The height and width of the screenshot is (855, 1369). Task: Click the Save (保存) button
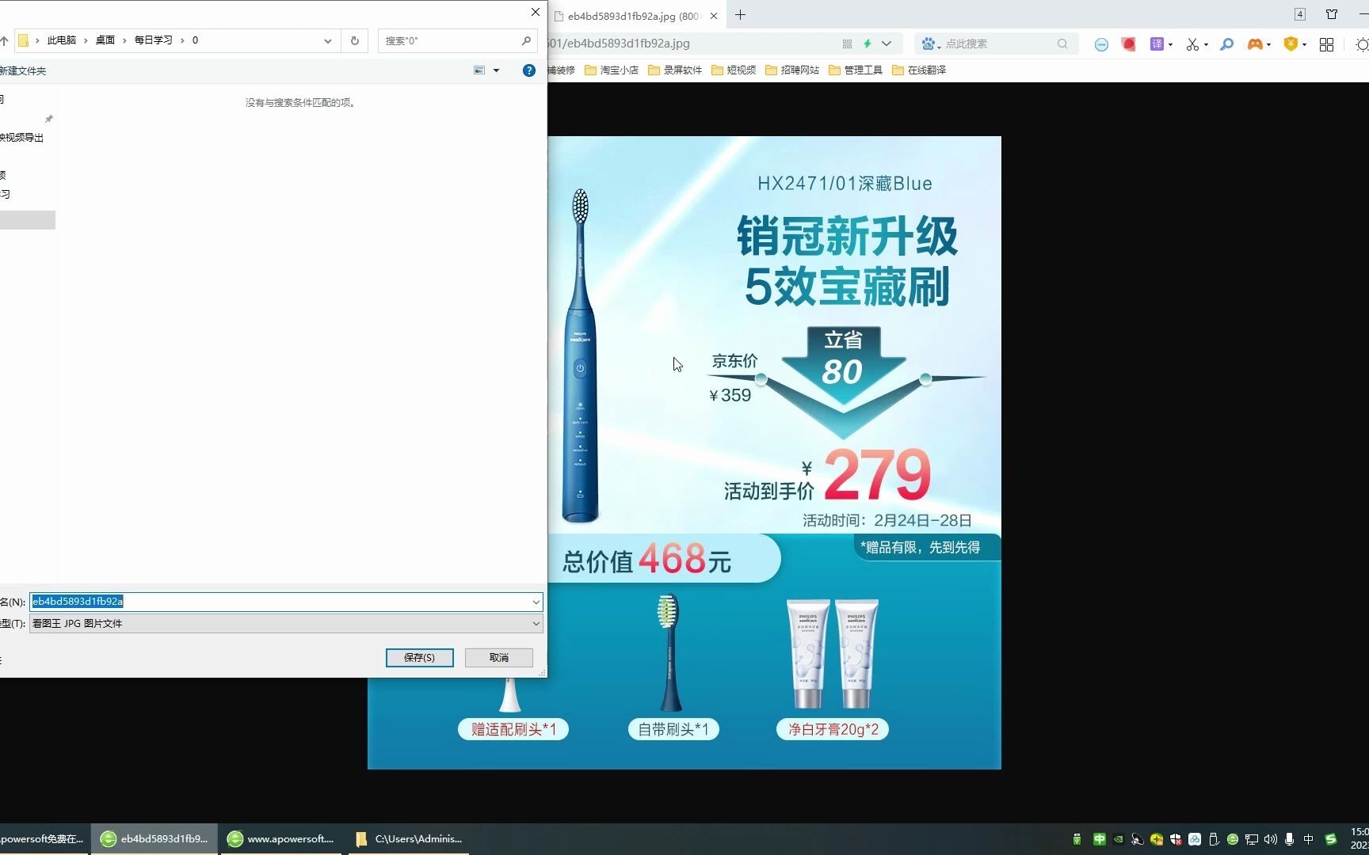coord(419,658)
